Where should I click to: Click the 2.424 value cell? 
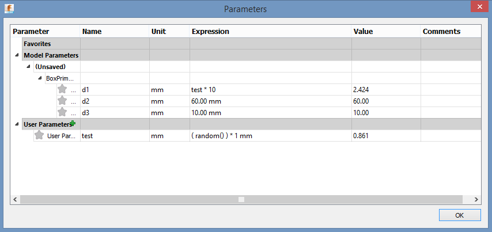[x=386, y=90]
